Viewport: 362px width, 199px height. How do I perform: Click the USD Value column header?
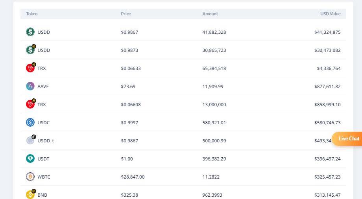(x=330, y=14)
